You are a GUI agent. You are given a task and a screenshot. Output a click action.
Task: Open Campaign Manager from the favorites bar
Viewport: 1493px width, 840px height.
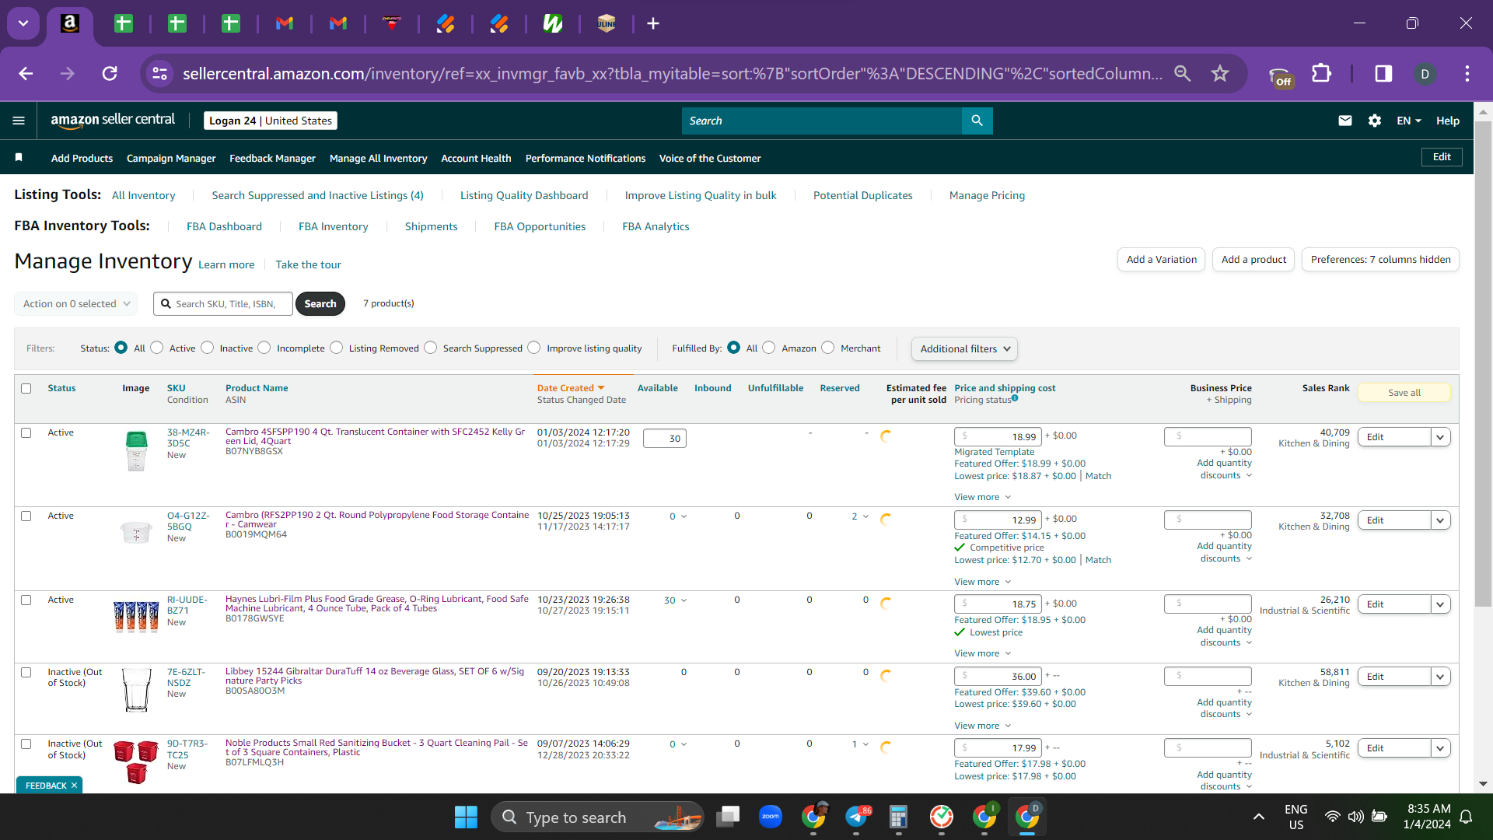[171, 158]
